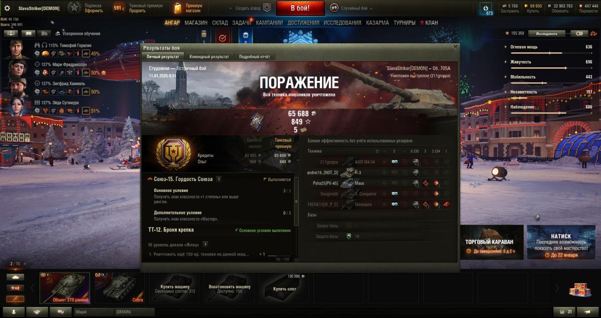Open the messages chat icon in bottom bar
This screenshot has height=318, width=601.
pyautogui.click(x=61, y=311)
